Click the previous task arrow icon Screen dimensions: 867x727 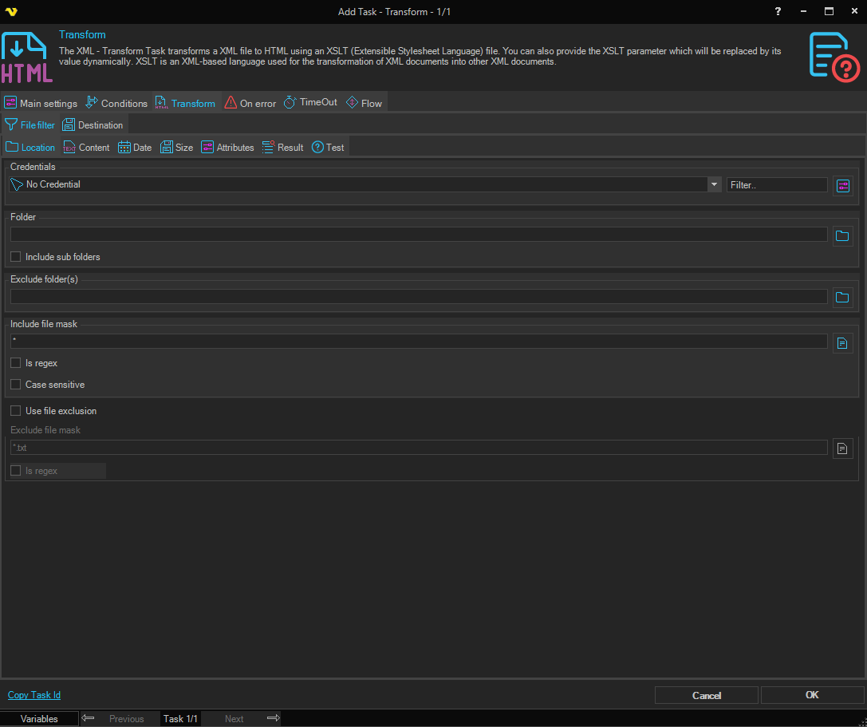pos(89,718)
